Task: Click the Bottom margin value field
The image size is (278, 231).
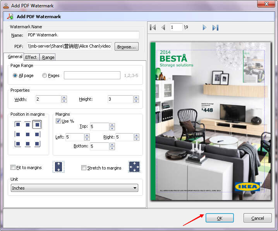Action: pyautogui.click(x=99, y=146)
